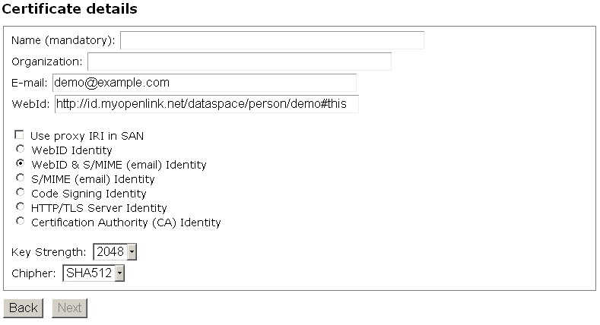The height and width of the screenshot is (325, 600).
Task: Click the Next button
Action: 69,308
